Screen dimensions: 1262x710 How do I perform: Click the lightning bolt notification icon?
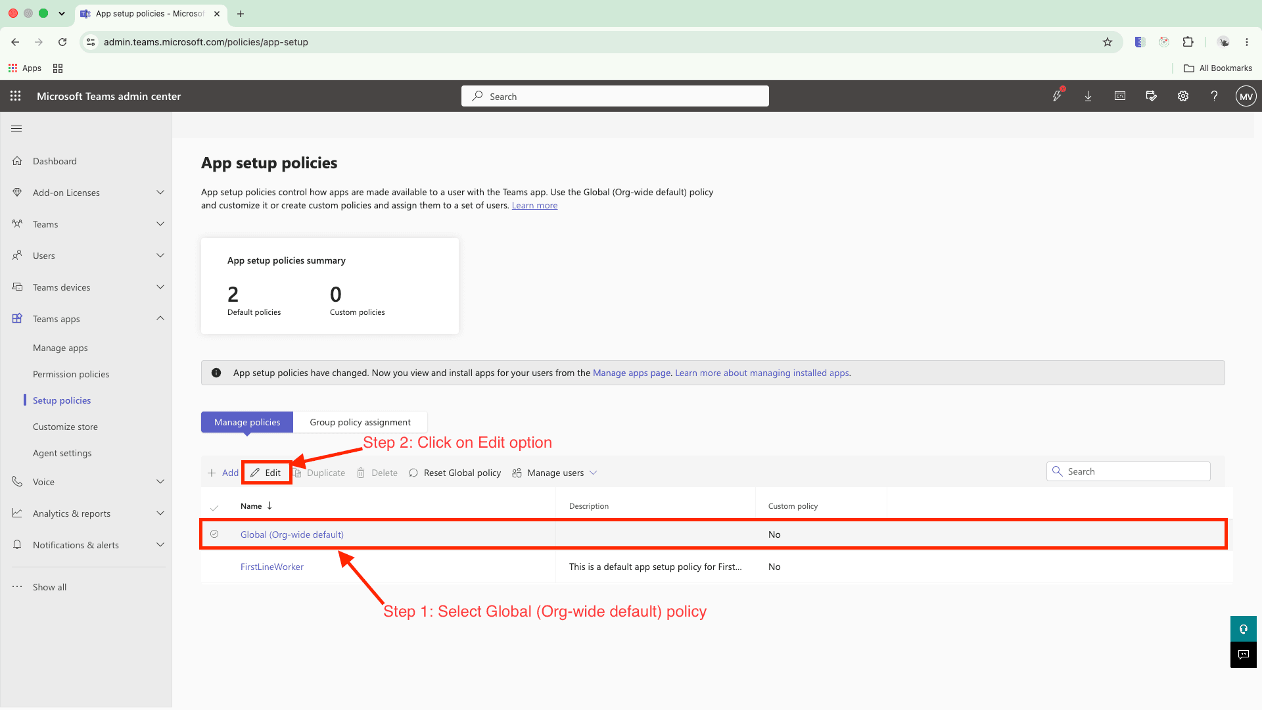click(x=1057, y=95)
